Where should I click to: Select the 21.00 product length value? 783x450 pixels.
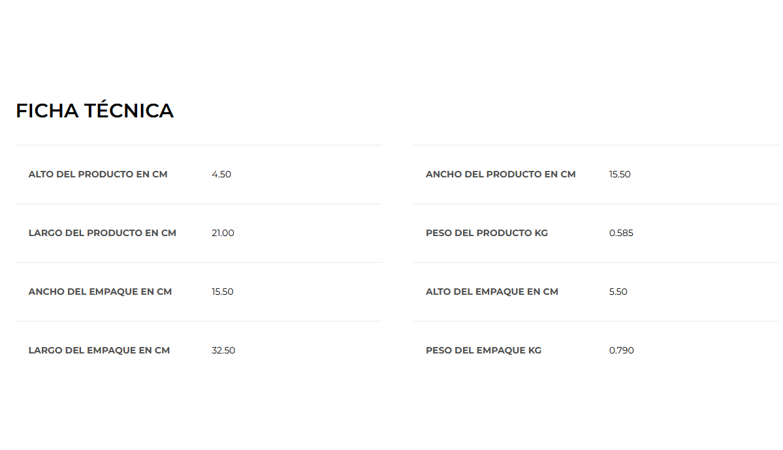click(223, 233)
